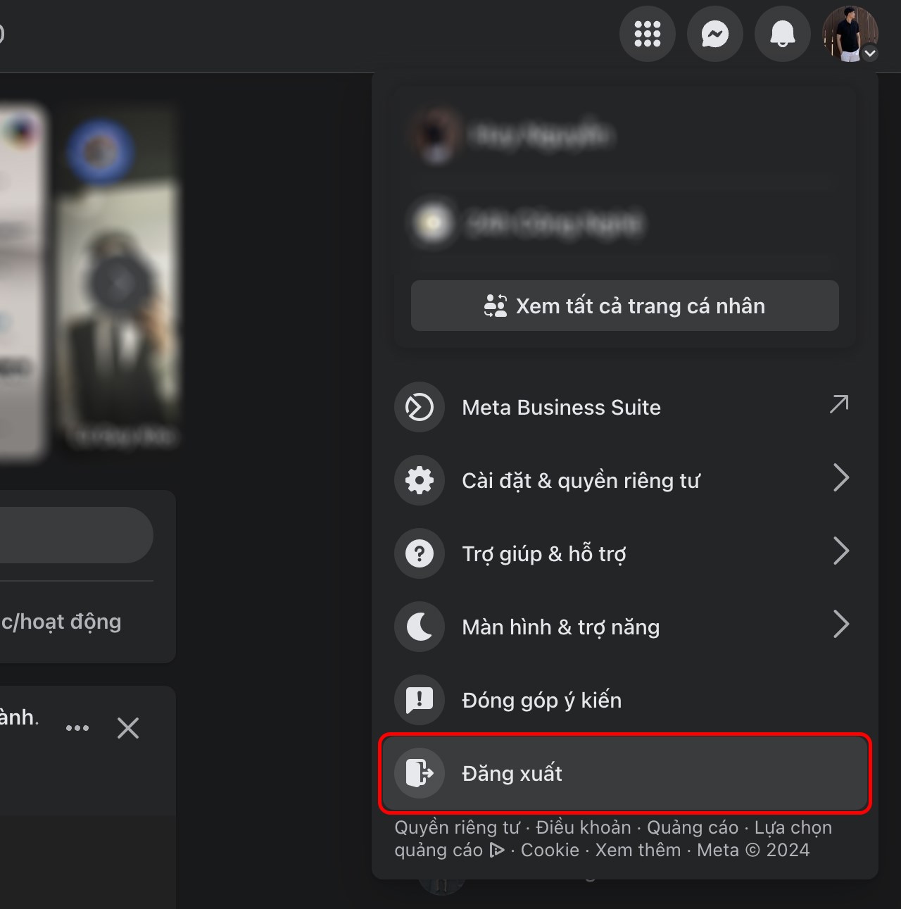Image resolution: width=901 pixels, height=909 pixels.
Task: Click the Xem thêm footer link
Action: 638,850
